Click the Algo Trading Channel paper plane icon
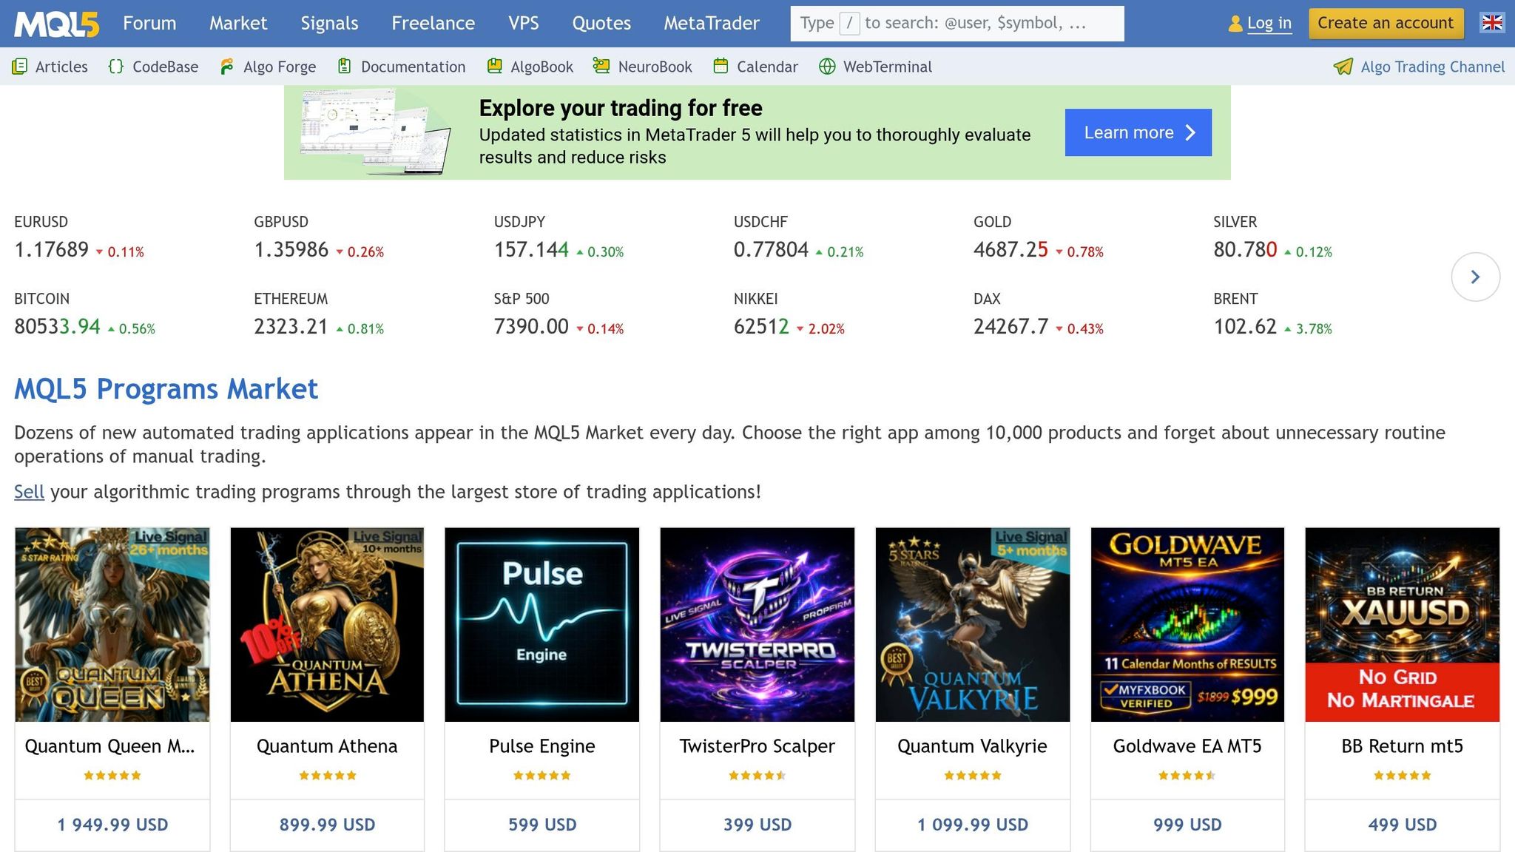Screen dimensions: 1515x852 pyautogui.click(x=1343, y=67)
